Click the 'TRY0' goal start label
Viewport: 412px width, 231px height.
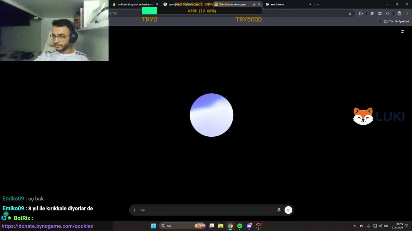149,19
